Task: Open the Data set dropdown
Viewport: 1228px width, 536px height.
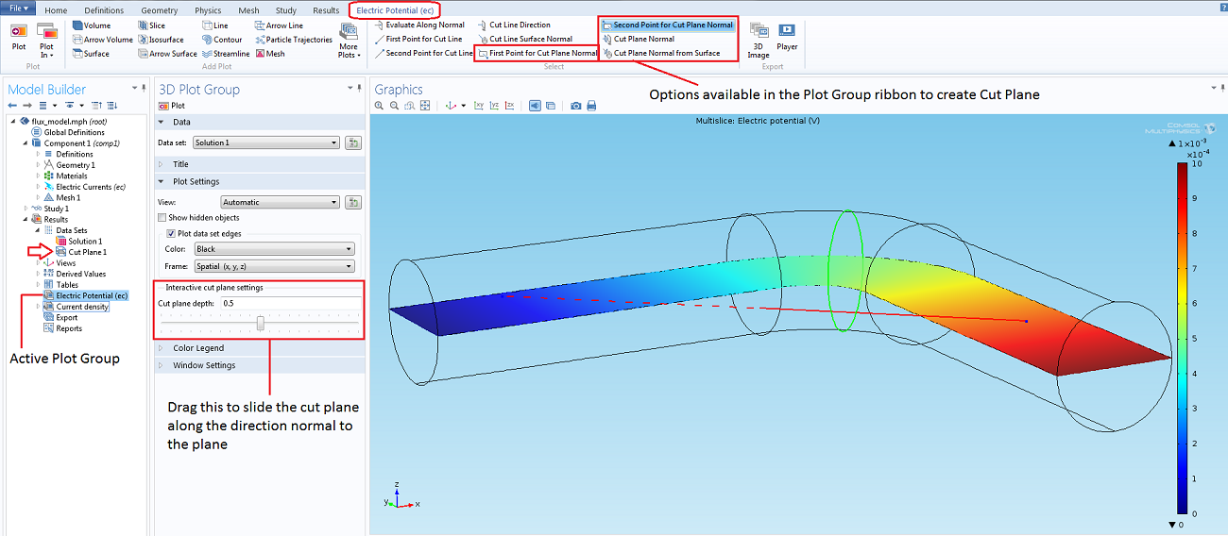Action: coord(265,142)
